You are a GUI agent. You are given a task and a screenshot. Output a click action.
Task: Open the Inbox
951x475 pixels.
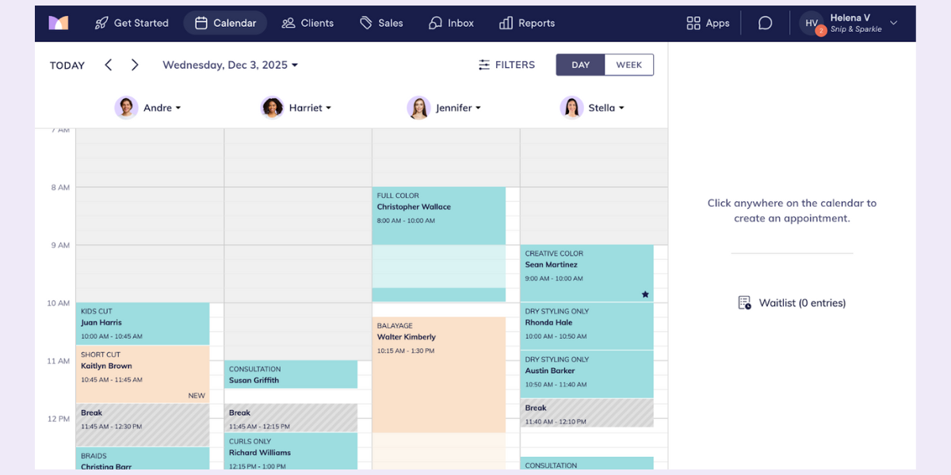tap(450, 22)
